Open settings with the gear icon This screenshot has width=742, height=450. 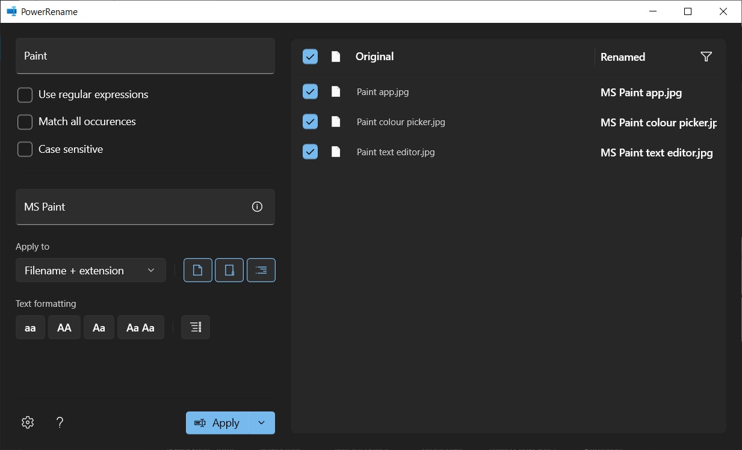coord(28,422)
